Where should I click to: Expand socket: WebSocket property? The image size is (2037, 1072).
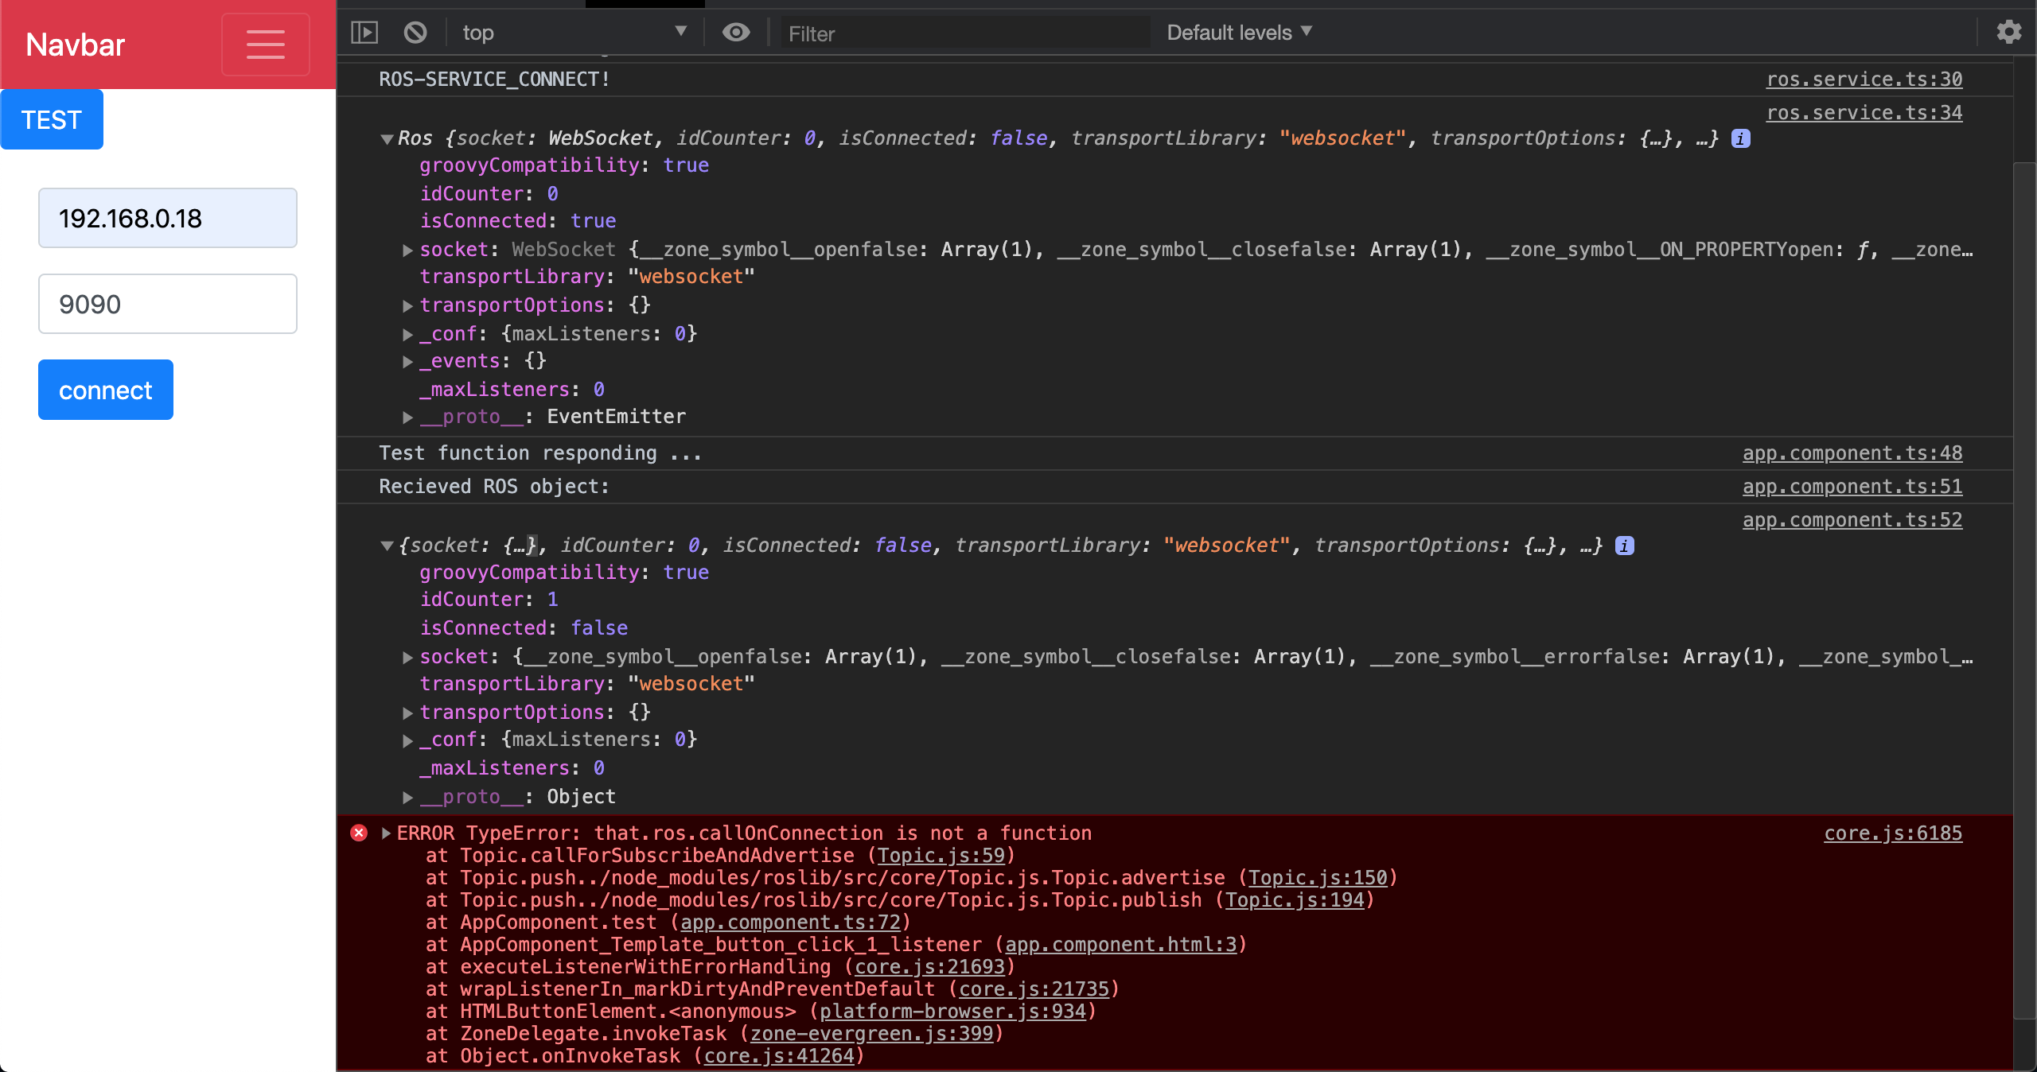coord(407,251)
